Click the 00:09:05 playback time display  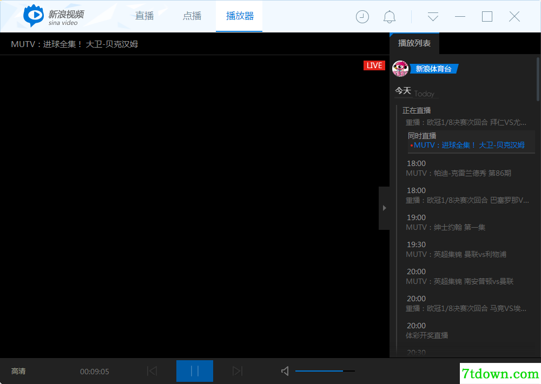[95, 372]
